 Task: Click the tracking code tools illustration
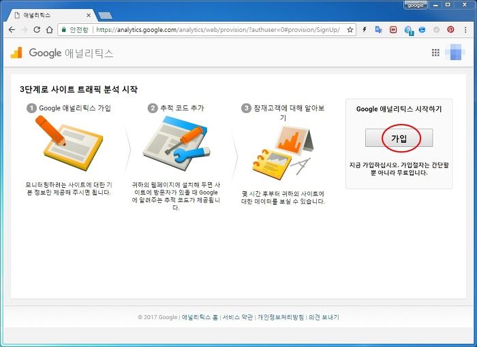click(176, 143)
